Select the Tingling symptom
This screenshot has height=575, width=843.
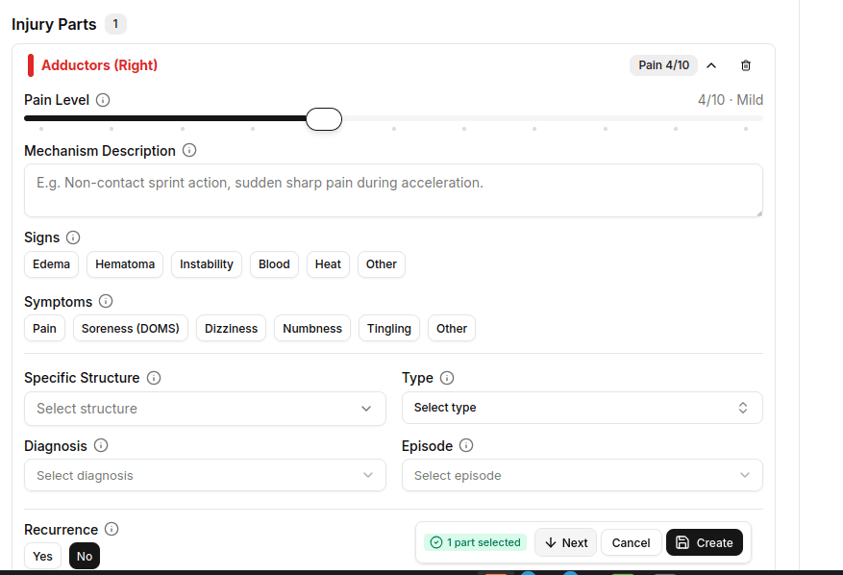(x=389, y=329)
